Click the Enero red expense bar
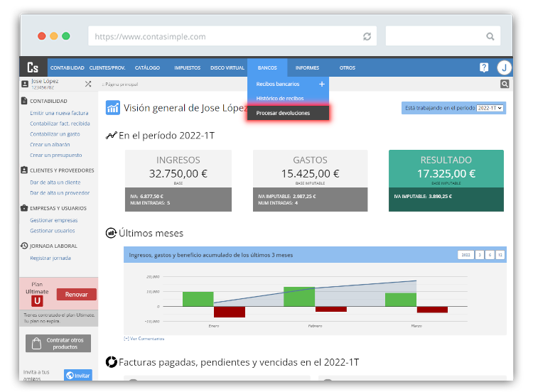The width and height of the screenshot is (533, 392). [x=230, y=312]
